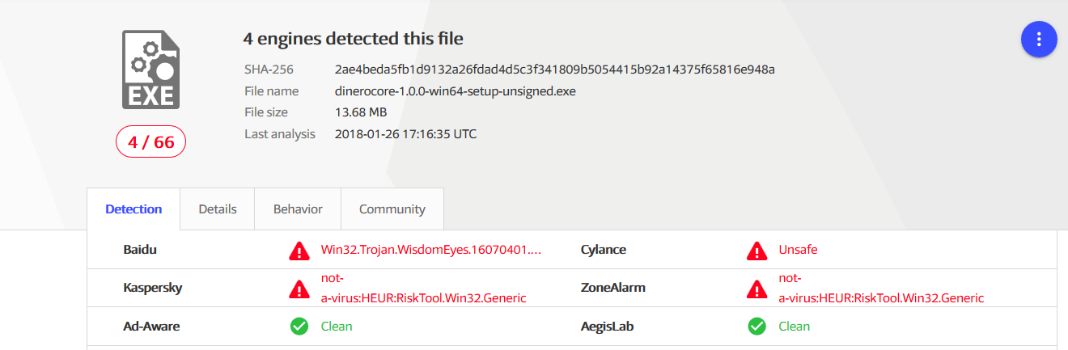Click the file name dinerocore-1.0.0-win64-setup-unsigned.exe
1068x350 pixels.
click(x=455, y=91)
